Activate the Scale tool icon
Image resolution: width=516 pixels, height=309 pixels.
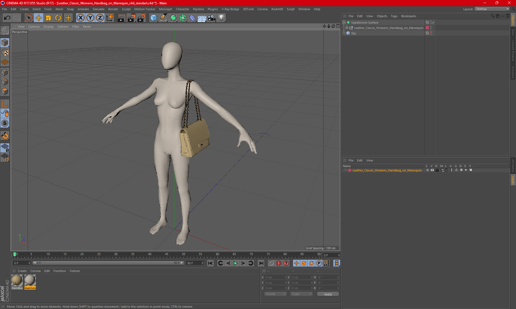point(48,18)
